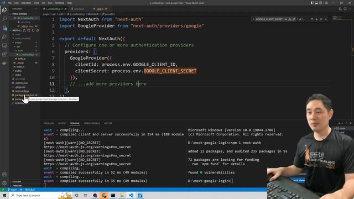Open the Windows Start button
This screenshot has height=199, width=354.
click(x=4, y=195)
